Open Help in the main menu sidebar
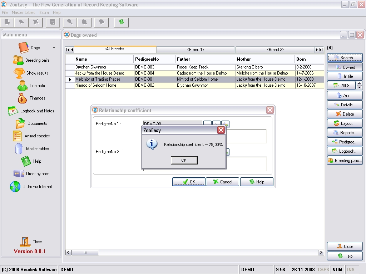The width and height of the screenshot is (366, 274). (x=31, y=161)
